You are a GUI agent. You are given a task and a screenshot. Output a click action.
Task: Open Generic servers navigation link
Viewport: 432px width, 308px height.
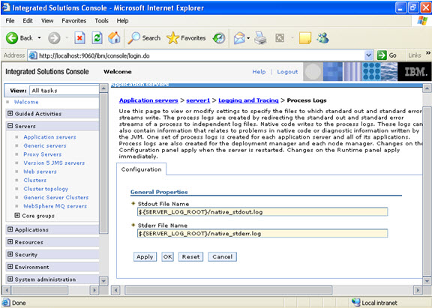point(45,145)
